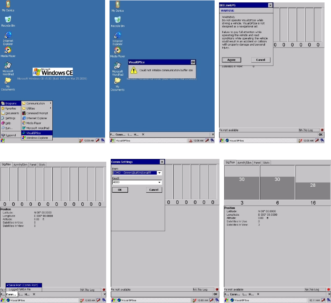The width and height of the screenshot is (331, 303).
Task: Click My Documents icon on the buffer error desktop
Action: (118, 85)
